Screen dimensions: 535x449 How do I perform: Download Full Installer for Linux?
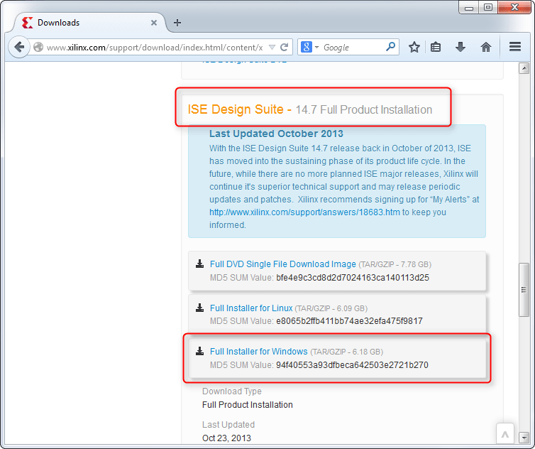250,308
